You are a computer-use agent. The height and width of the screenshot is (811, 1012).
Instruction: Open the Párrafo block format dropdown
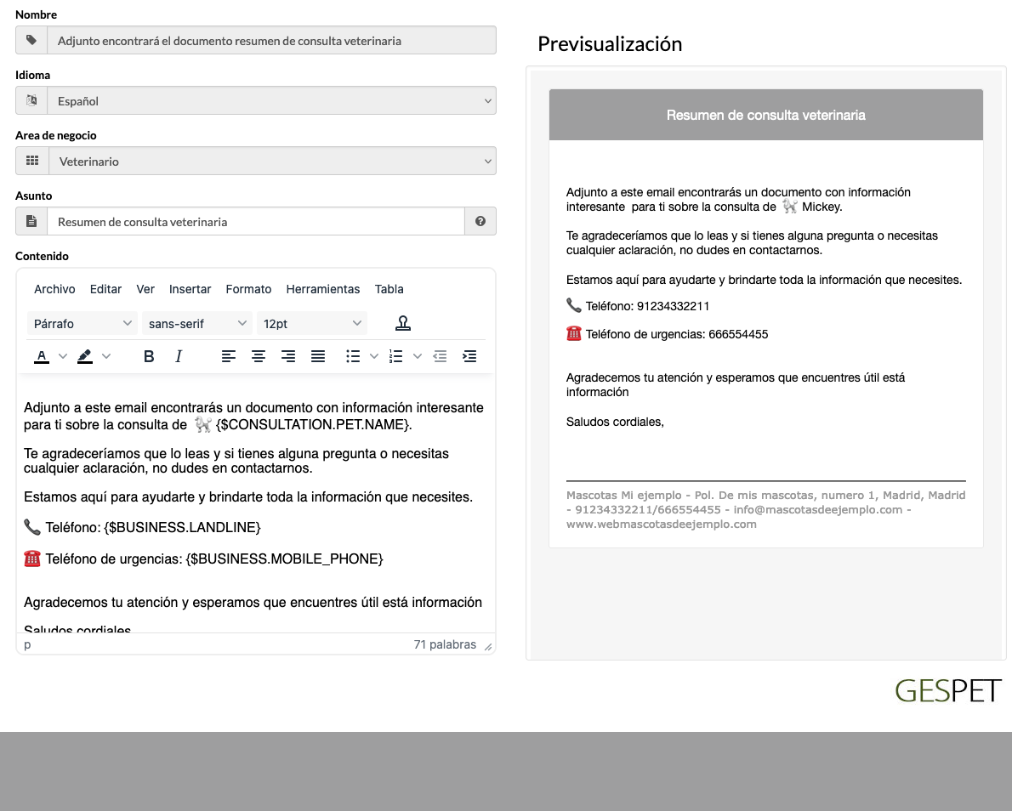[x=82, y=324]
